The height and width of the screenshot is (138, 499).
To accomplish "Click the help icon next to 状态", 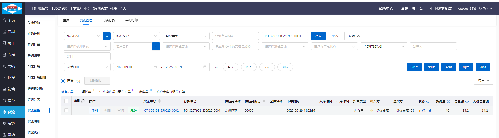I will [x=428, y=101].
